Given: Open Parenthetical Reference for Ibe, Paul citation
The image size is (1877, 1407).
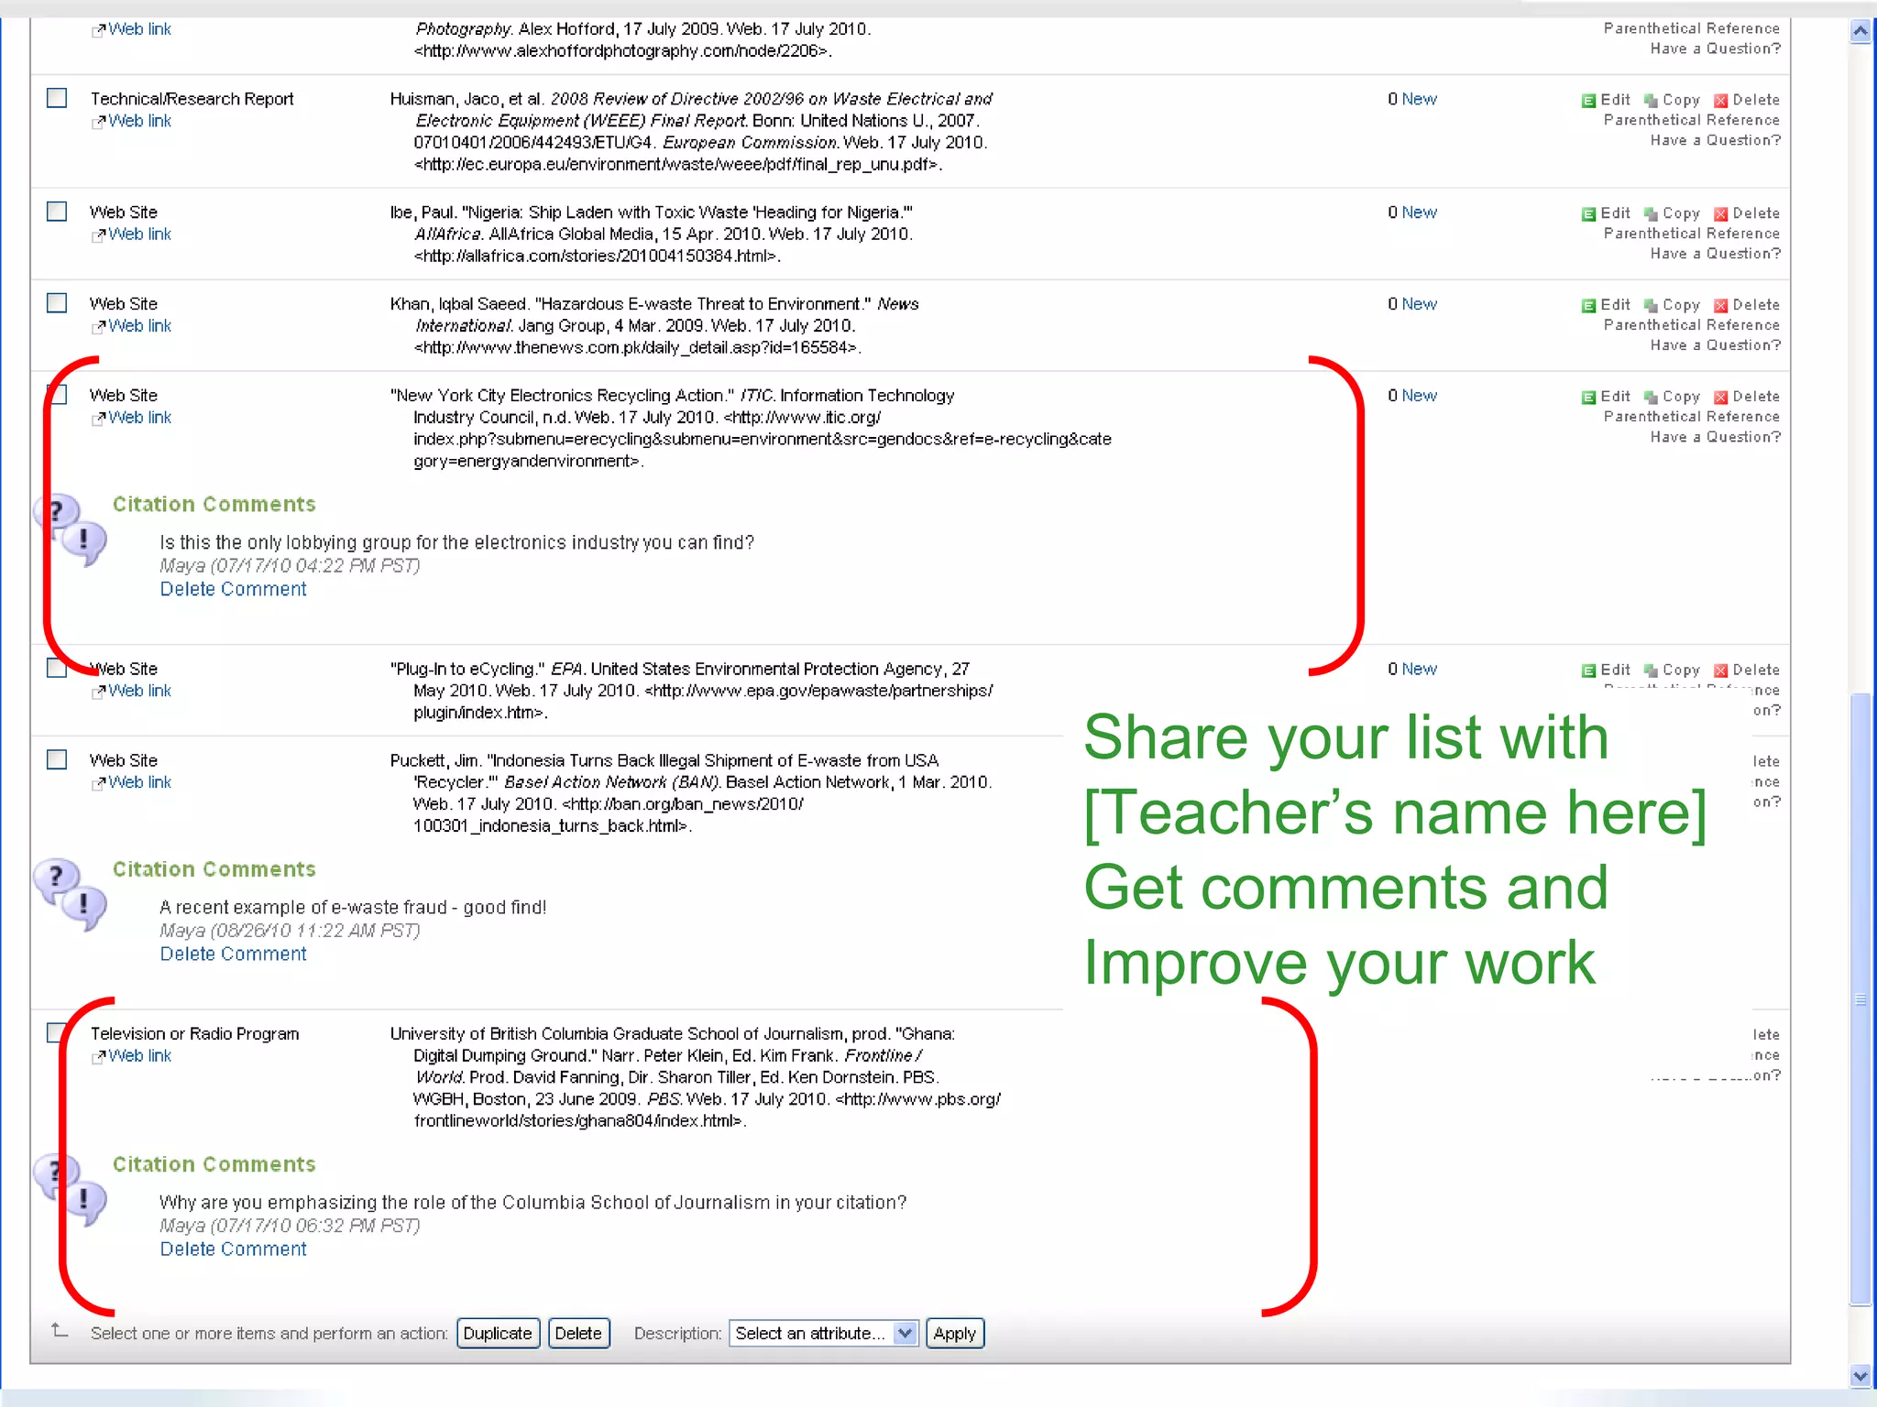Looking at the screenshot, I should click(x=1691, y=234).
